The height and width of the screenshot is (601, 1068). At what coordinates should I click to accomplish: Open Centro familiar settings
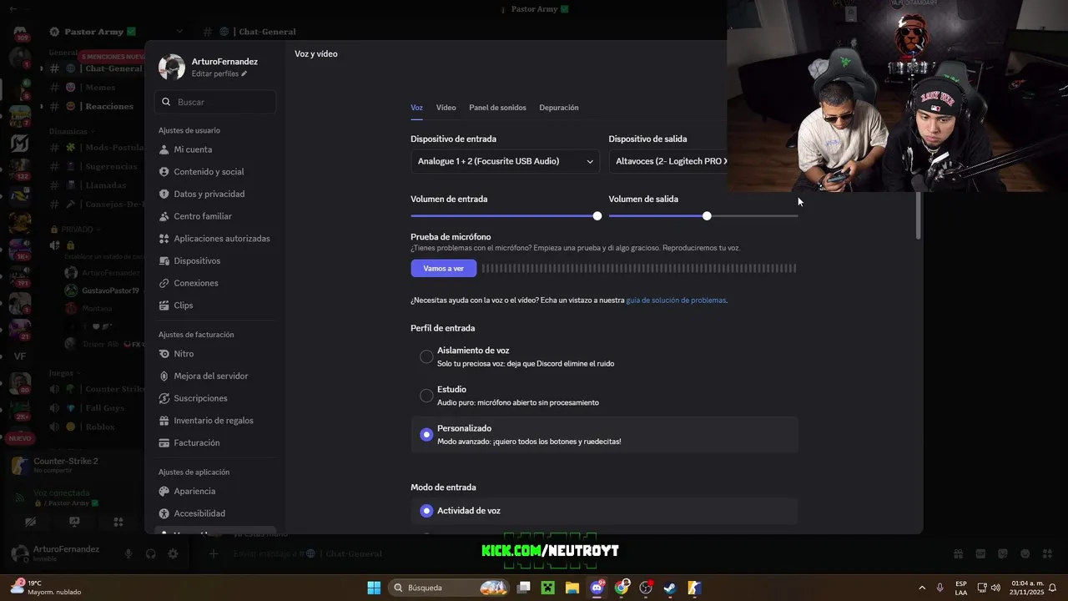pyautogui.click(x=214, y=216)
